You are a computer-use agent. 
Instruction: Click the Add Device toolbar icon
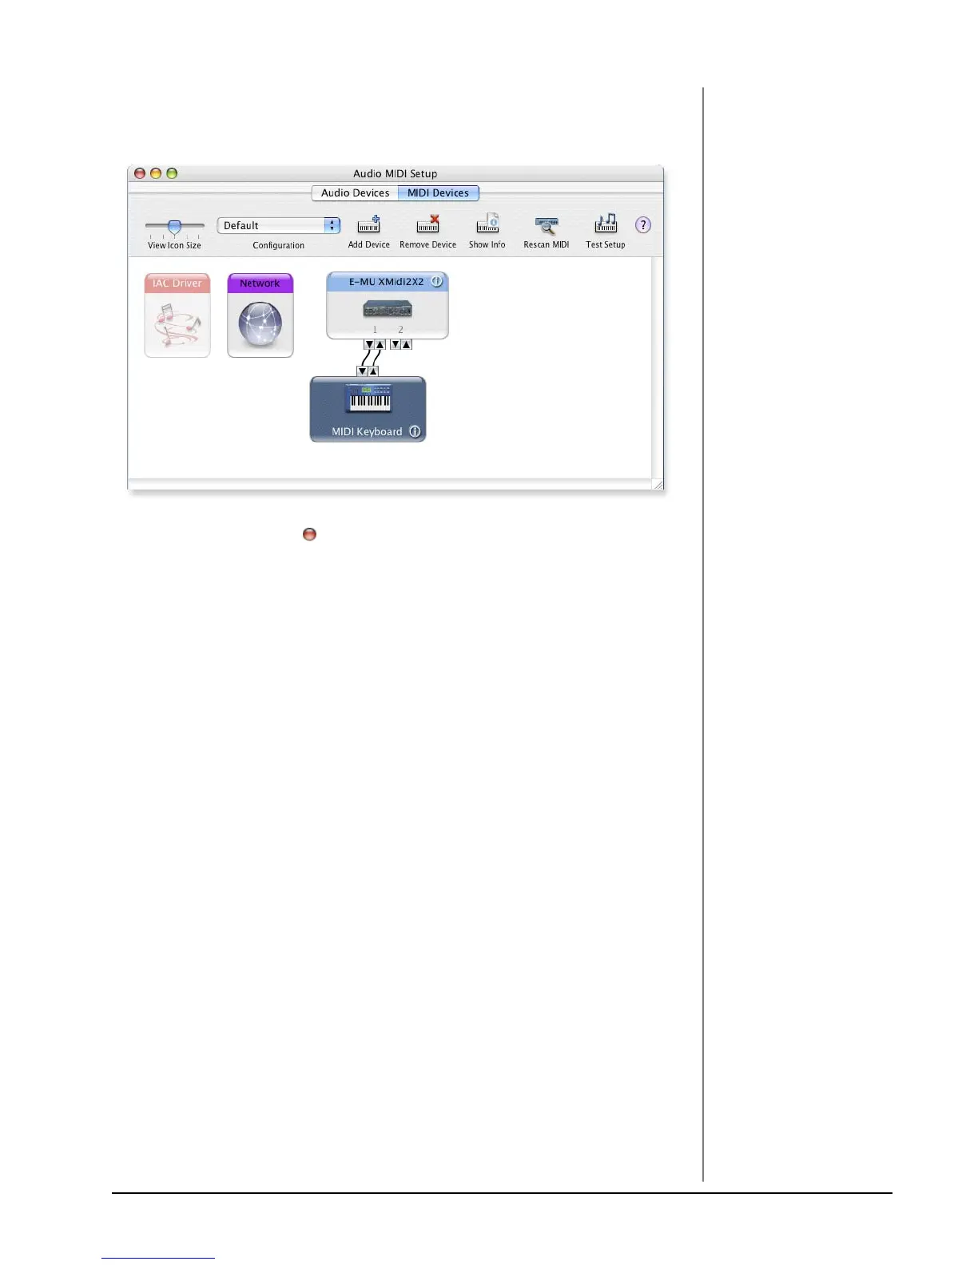[368, 224]
